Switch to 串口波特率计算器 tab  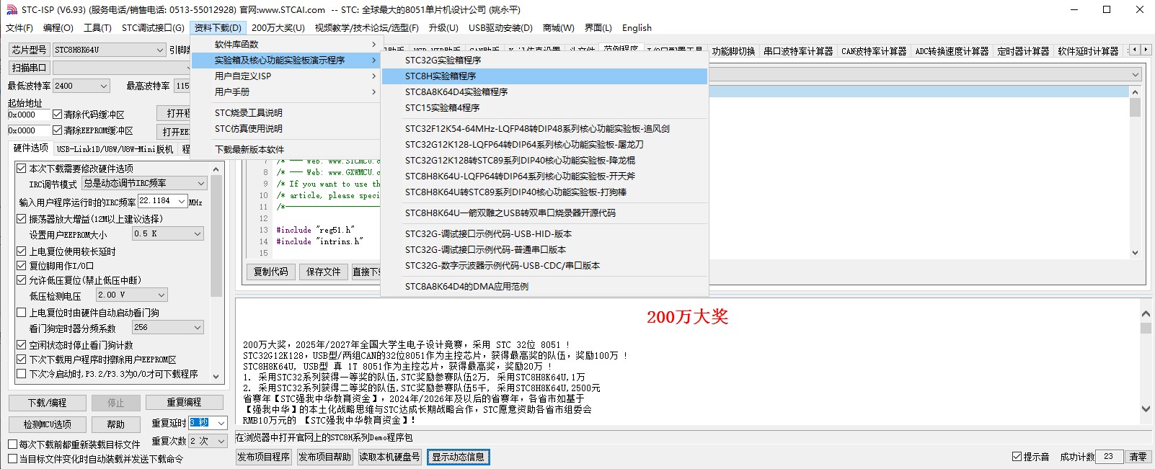(798, 51)
